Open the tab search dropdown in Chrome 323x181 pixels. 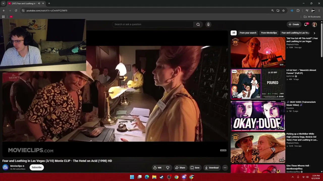3,3
